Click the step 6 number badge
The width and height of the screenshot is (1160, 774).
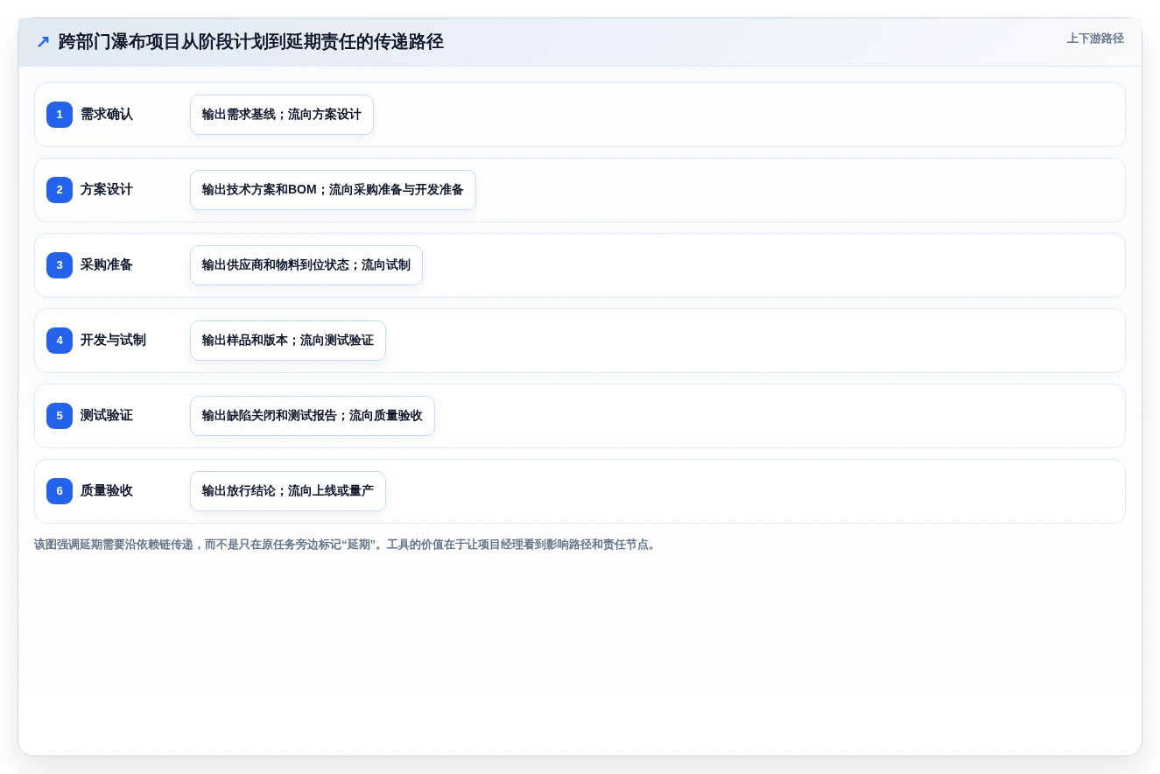[60, 491]
